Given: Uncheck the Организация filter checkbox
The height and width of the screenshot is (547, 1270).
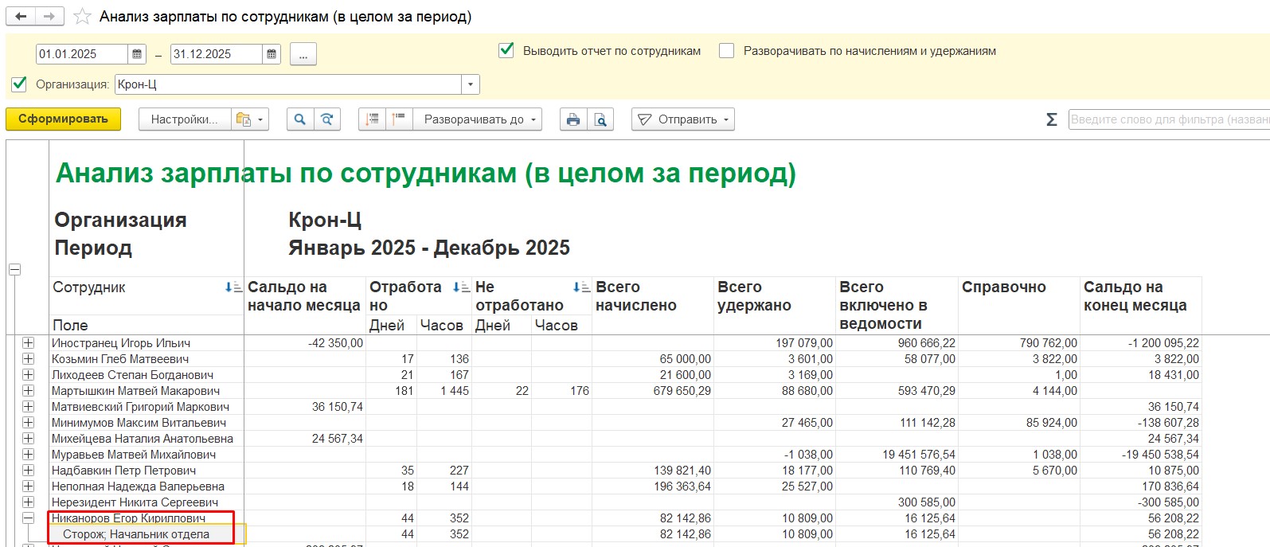Looking at the screenshot, I should 19,84.
